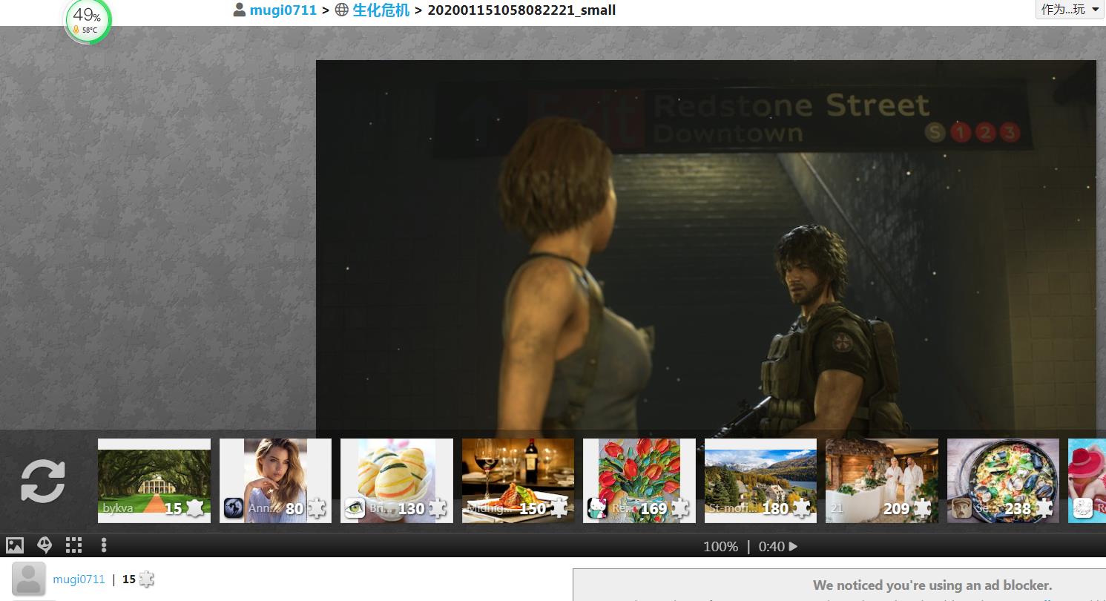Screen dimensions: 1106x601
Task: Open the 作为...玩 dropdown
Action: (1070, 10)
